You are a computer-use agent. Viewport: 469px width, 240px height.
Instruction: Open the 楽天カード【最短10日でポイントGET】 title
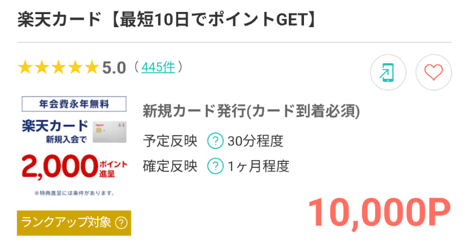click(166, 20)
